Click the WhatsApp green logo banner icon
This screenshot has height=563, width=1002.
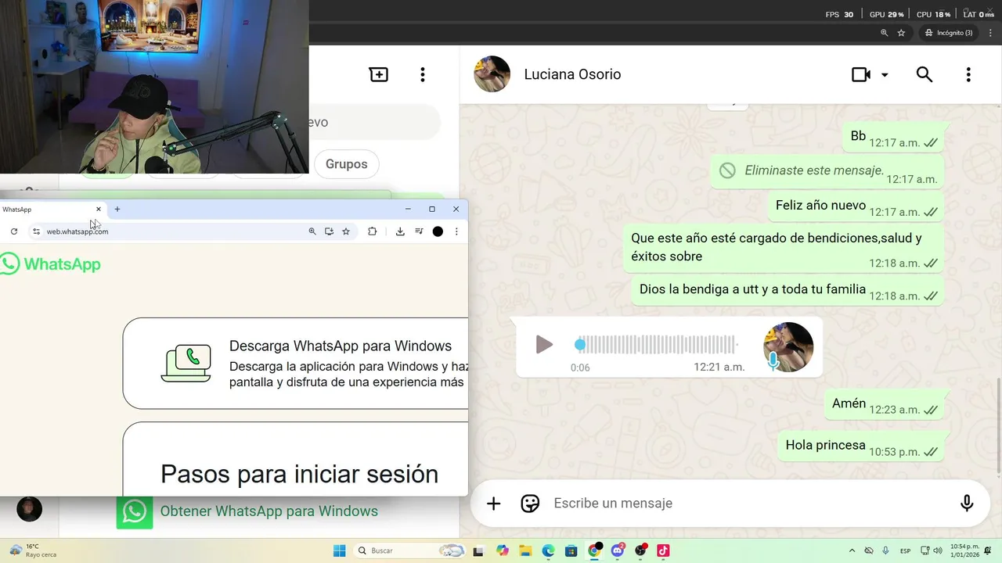(x=135, y=511)
